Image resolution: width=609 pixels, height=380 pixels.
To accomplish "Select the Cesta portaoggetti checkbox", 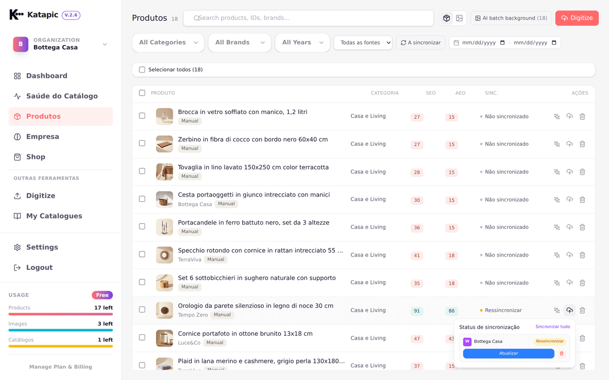I will (142, 199).
